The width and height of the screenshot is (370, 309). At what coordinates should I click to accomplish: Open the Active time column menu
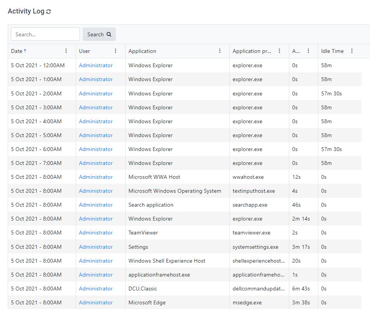pos(308,51)
